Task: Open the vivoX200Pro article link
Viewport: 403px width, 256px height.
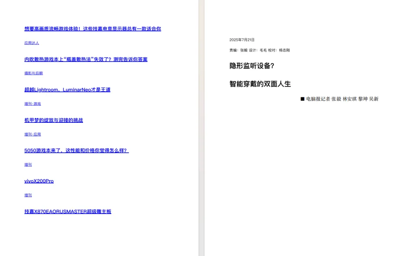Action: click(39, 181)
